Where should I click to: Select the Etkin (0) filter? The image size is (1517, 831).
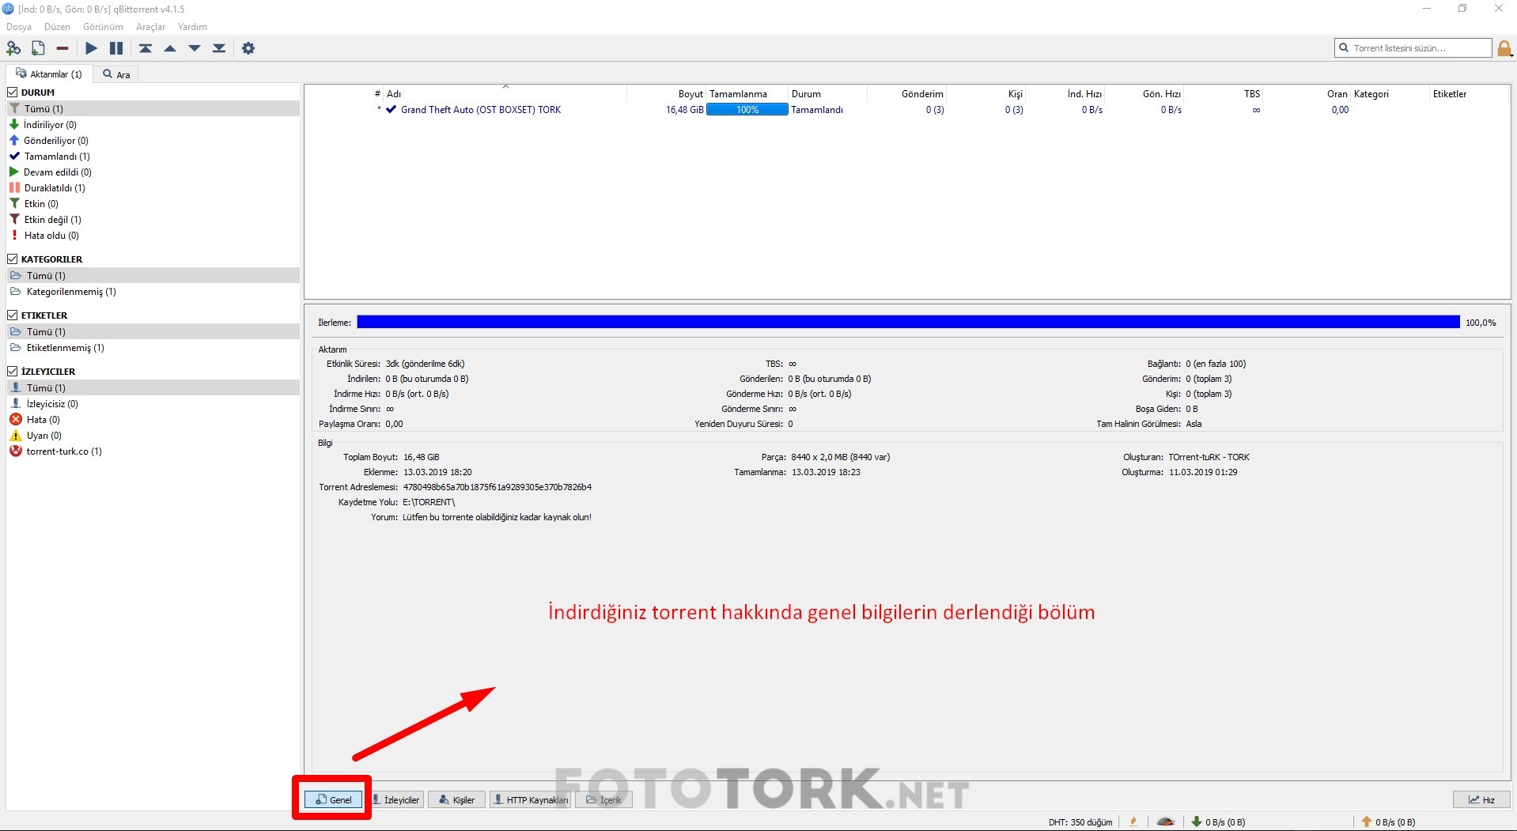pos(153,204)
